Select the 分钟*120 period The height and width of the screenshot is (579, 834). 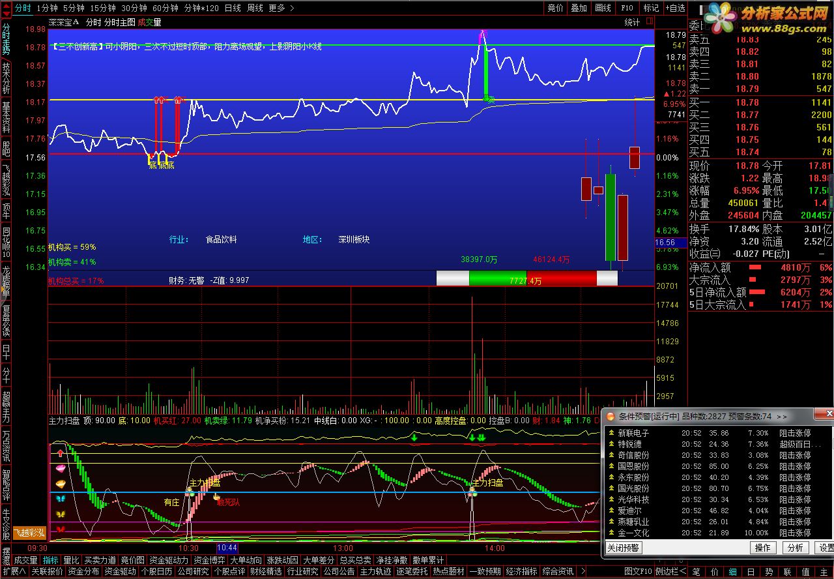[201, 8]
